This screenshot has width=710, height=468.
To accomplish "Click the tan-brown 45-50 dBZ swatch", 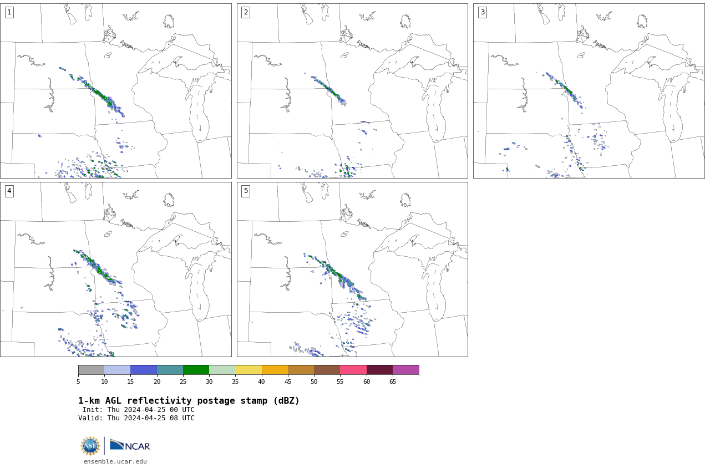I will coord(301,370).
